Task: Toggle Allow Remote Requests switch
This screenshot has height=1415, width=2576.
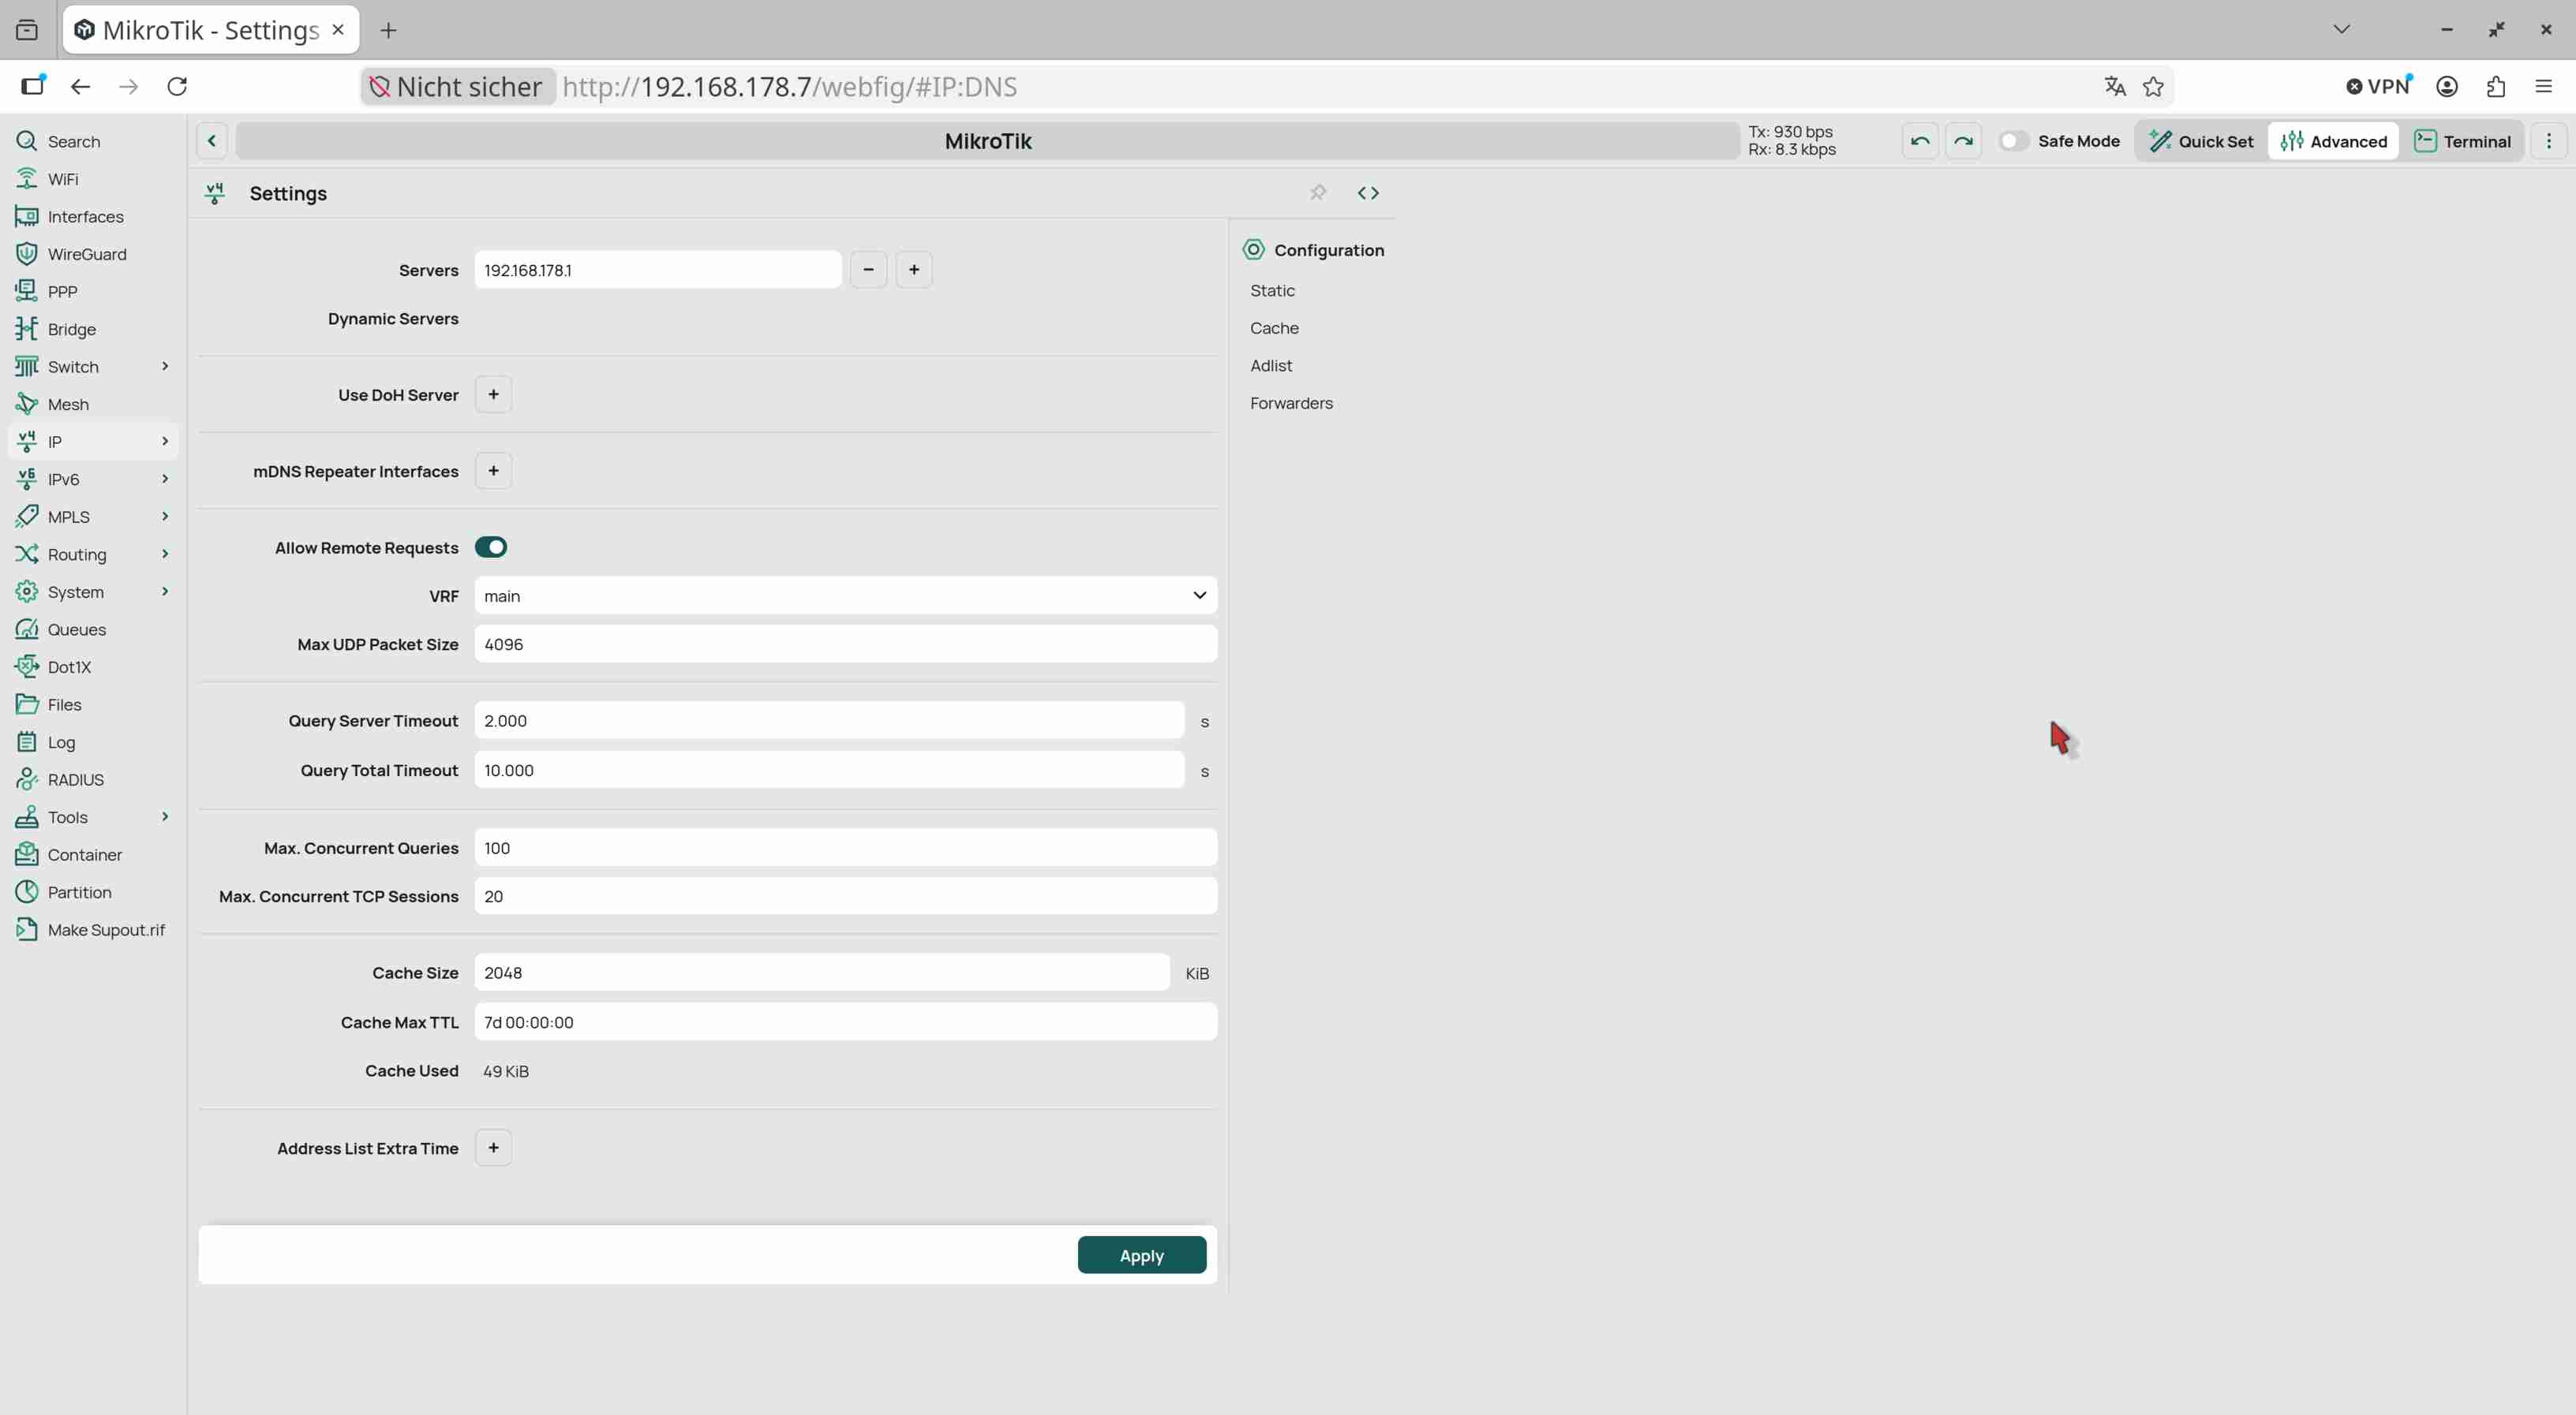Action: pyautogui.click(x=491, y=547)
